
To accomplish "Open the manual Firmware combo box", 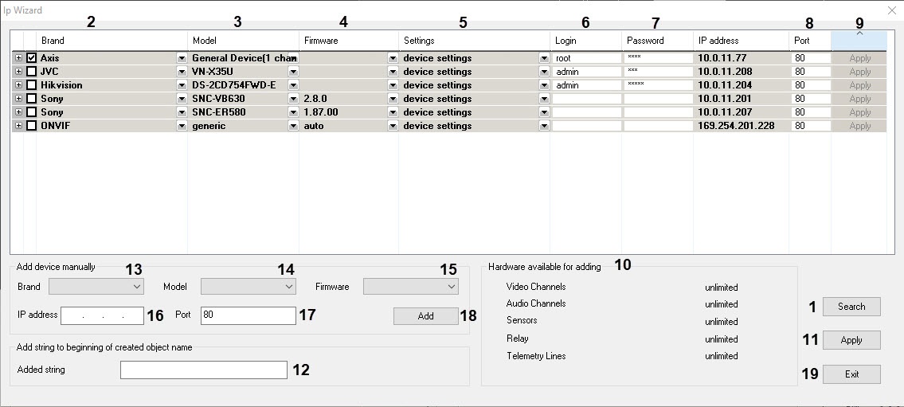I will (x=411, y=287).
